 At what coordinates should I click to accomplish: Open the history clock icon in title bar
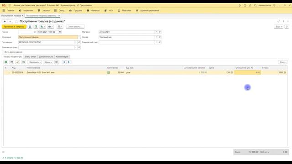click(x=245, y=5)
